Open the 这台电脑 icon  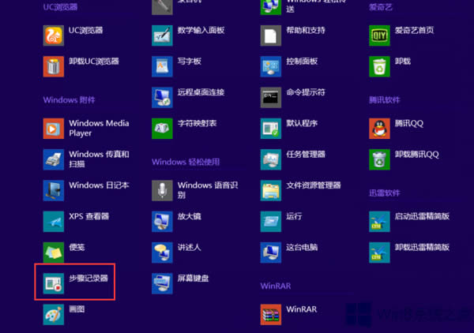[271, 253]
